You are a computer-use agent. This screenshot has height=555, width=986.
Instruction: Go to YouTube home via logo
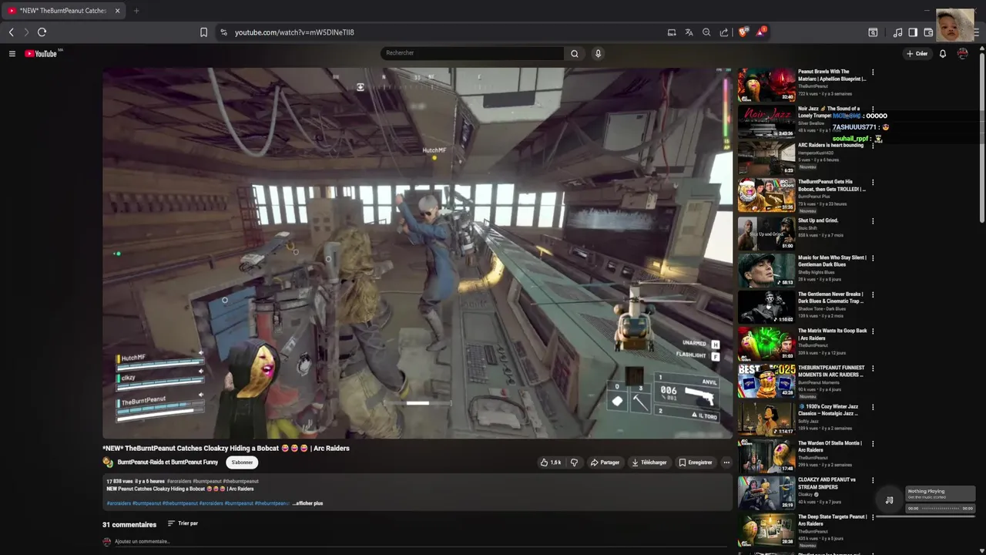(41, 54)
